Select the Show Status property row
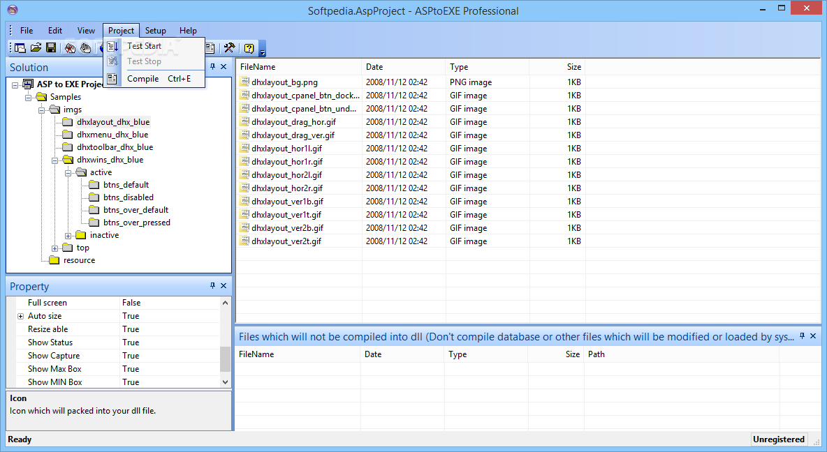 click(113, 342)
